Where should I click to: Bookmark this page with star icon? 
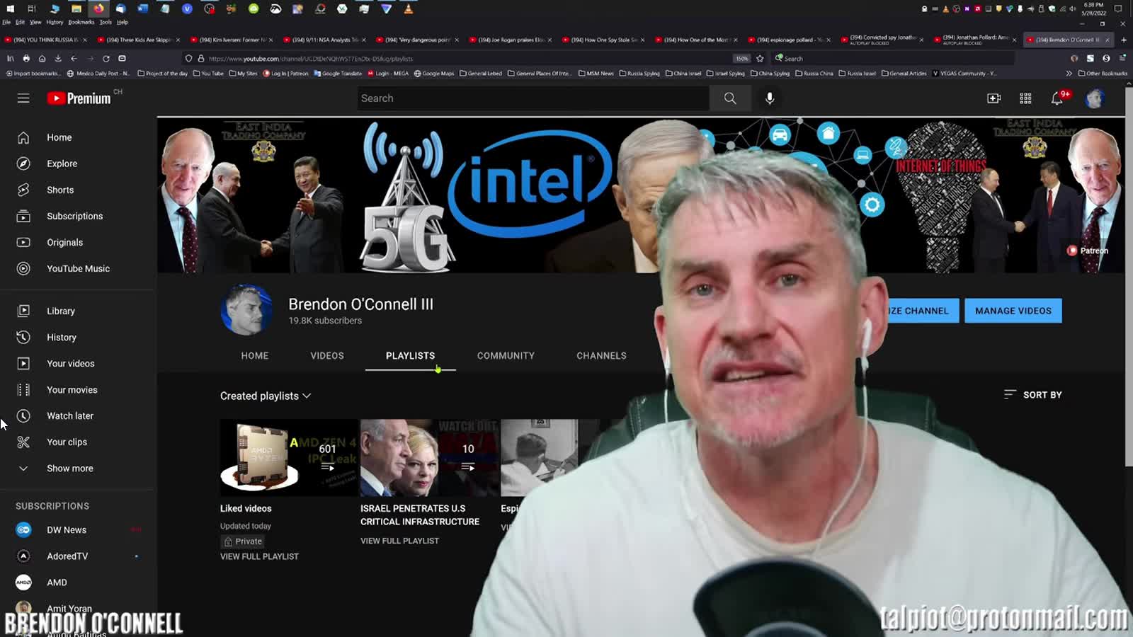click(760, 59)
